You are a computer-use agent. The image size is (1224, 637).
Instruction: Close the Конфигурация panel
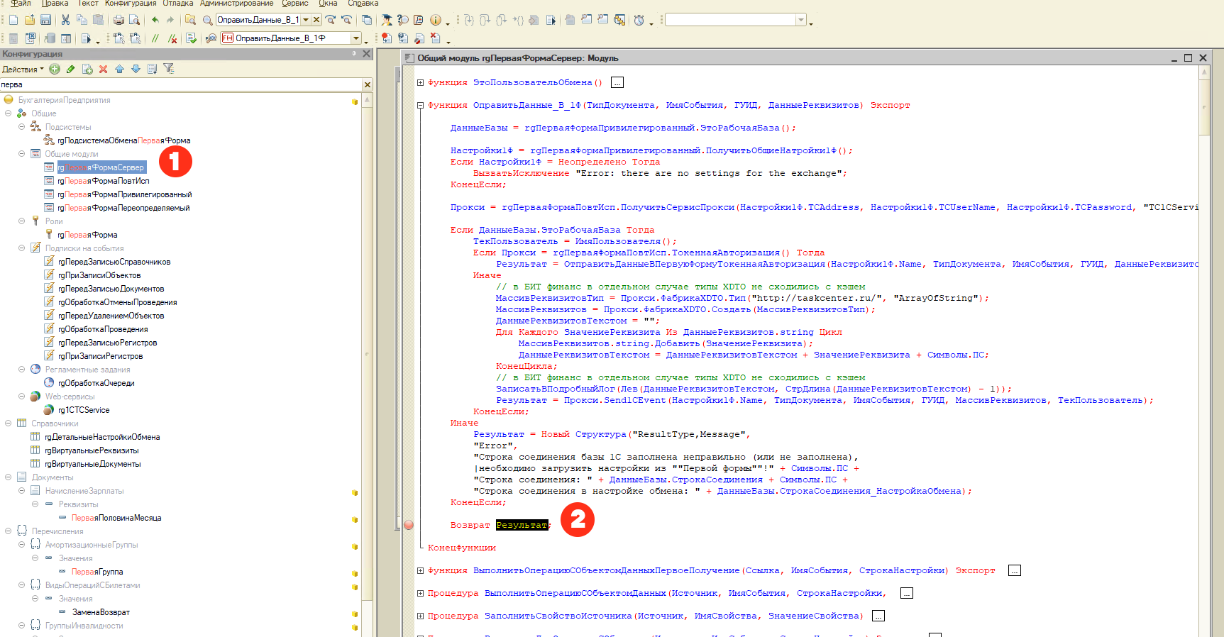coord(367,54)
